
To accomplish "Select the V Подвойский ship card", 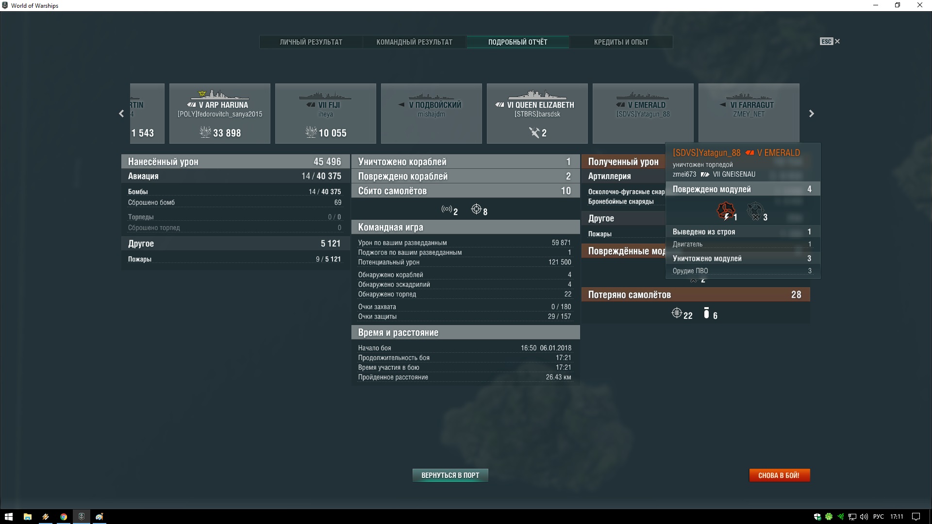I will [x=432, y=114].
